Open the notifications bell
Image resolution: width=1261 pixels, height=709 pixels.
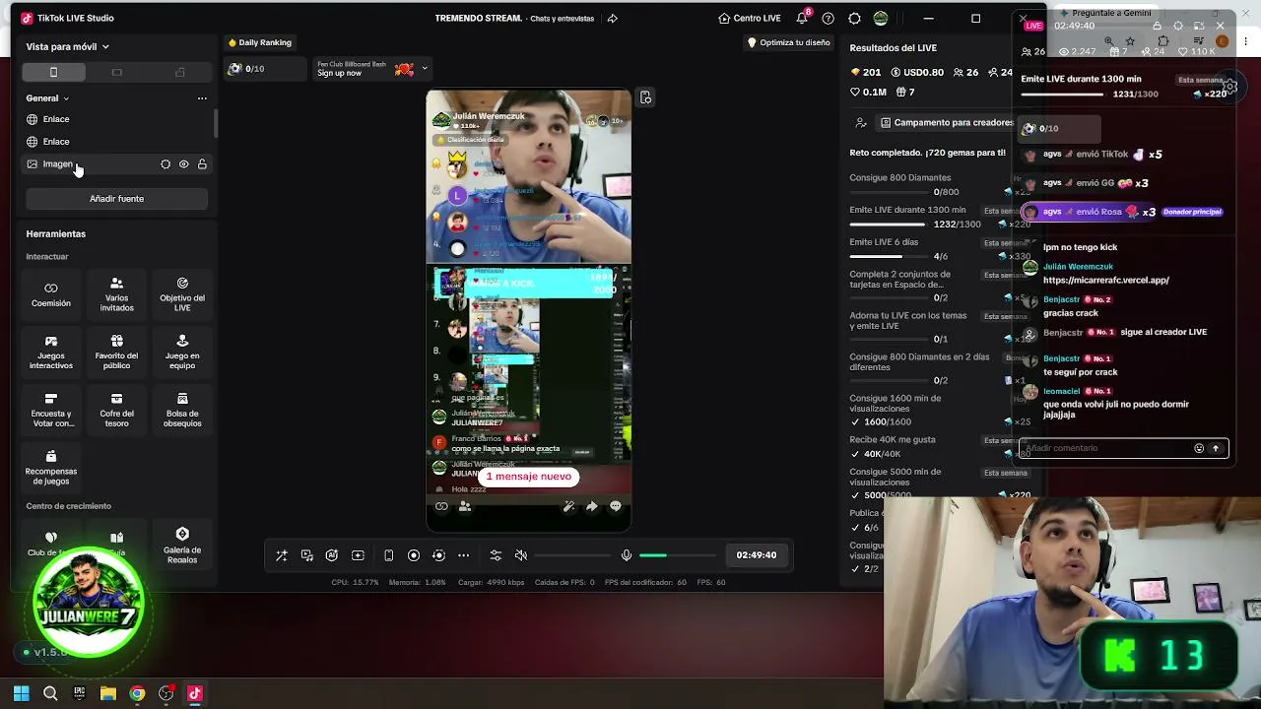click(x=802, y=19)
